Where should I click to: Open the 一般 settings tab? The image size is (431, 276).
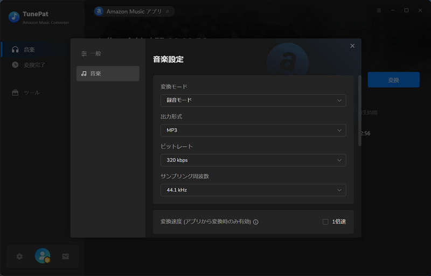tap(108, 53)
